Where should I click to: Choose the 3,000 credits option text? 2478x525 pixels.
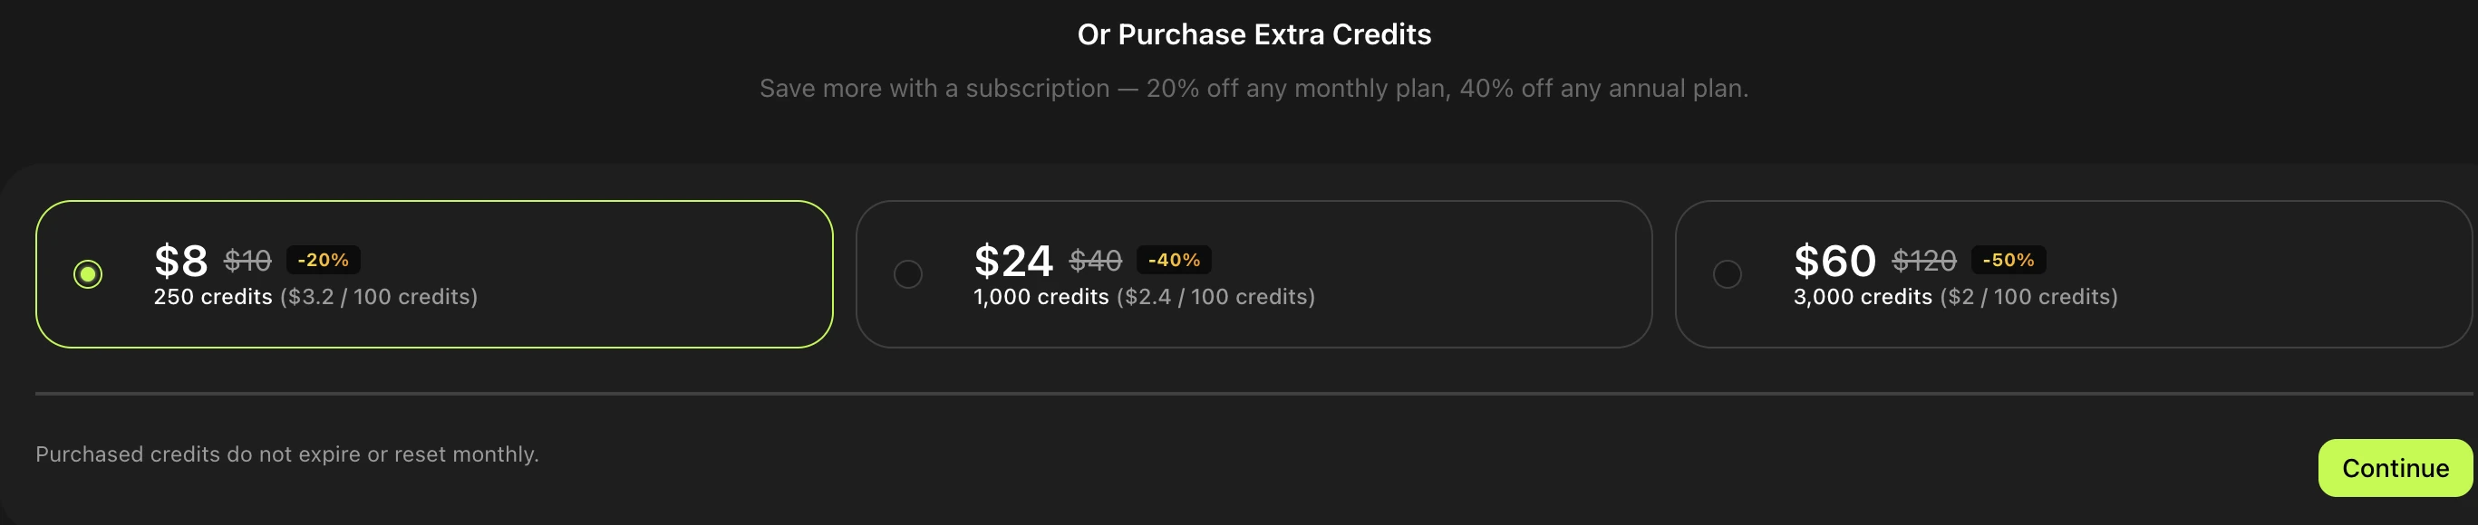1863,297
